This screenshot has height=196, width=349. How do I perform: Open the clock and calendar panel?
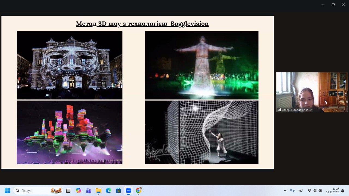click(332, 191)
